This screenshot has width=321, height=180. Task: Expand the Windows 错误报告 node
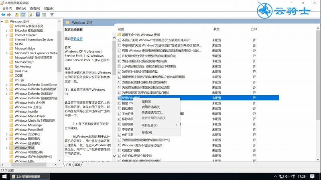click(7, 139)
